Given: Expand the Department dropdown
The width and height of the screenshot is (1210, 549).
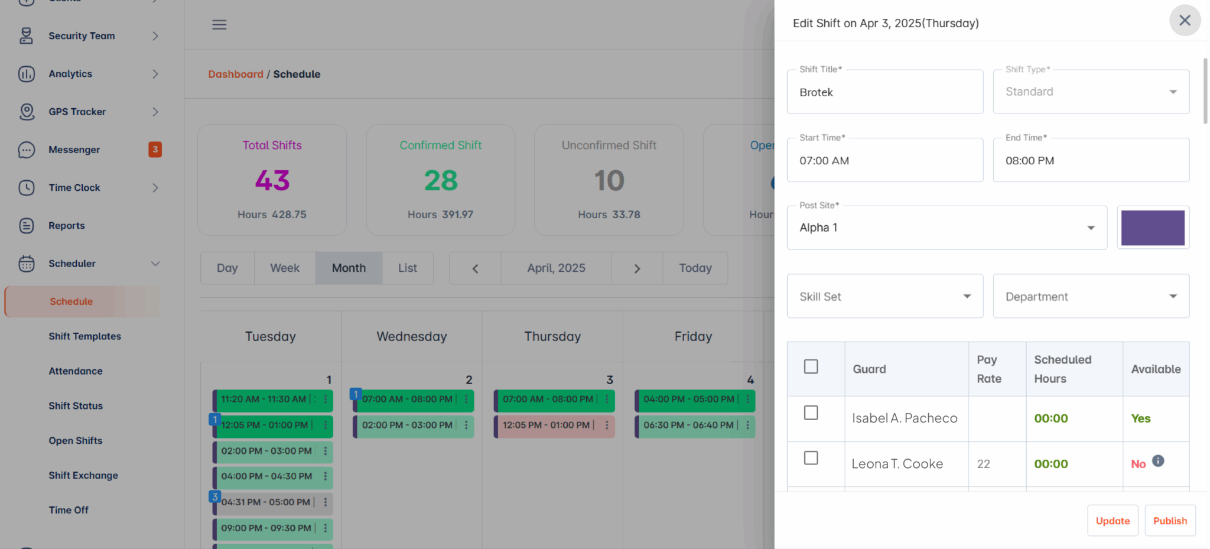Looking at the screenshot, I should (1091, 296).
